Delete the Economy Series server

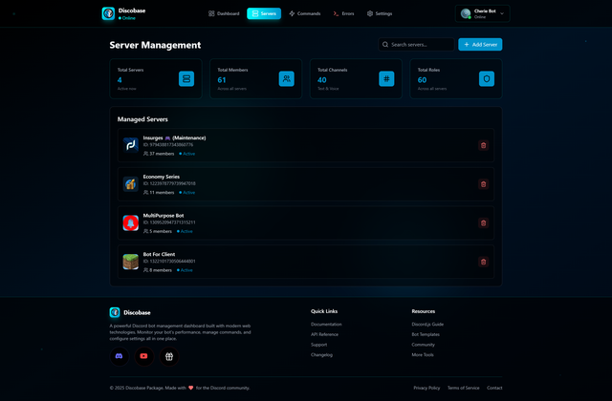pos(483,184)
